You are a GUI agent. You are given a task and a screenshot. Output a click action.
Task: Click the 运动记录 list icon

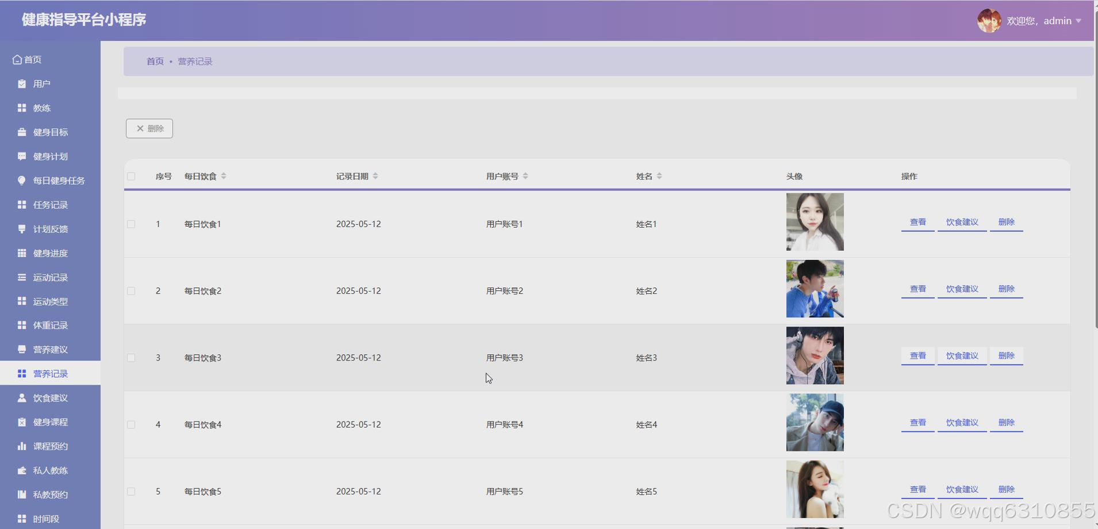[22, 277]
